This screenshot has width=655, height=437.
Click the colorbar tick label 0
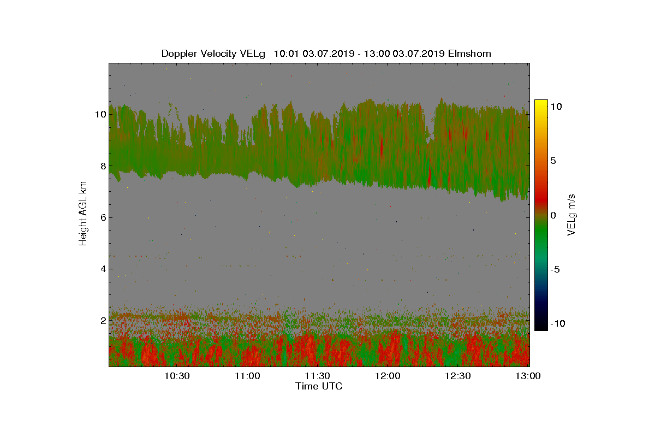coord(553,215)
